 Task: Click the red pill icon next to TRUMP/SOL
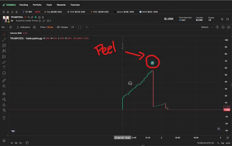26,17
